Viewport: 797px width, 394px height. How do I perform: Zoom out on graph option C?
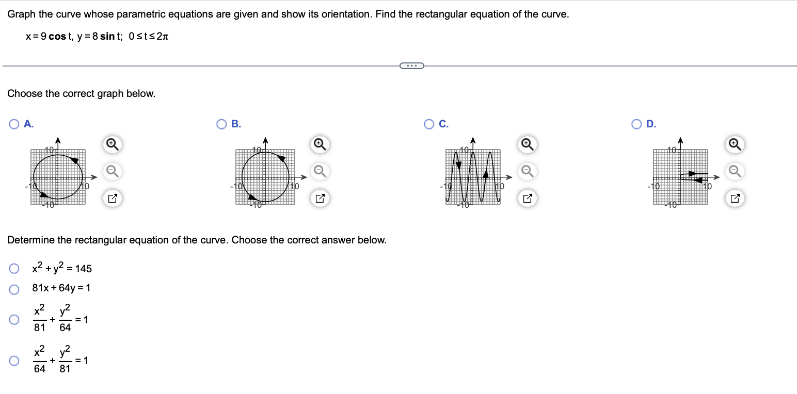(x=527, y=172)
